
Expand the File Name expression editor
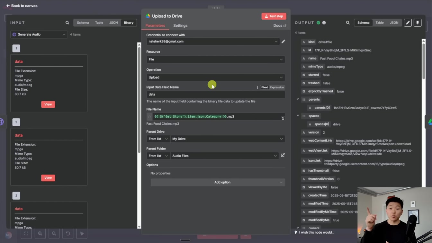283,119
